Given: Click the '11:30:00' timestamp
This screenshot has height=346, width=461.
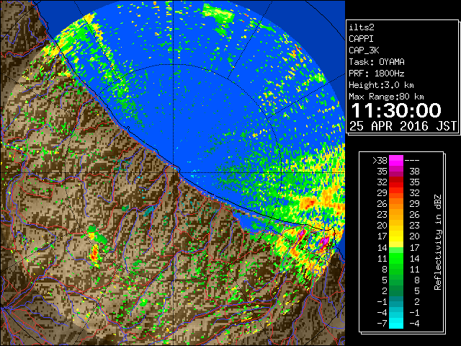Looking at the screenshot, I should pos(396,110).
